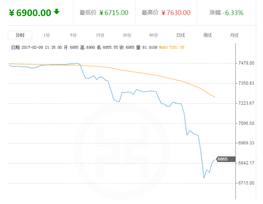Click the green down arrow beside the price
The height and width of the screenshot is (204, 263).
pos(57,11)
